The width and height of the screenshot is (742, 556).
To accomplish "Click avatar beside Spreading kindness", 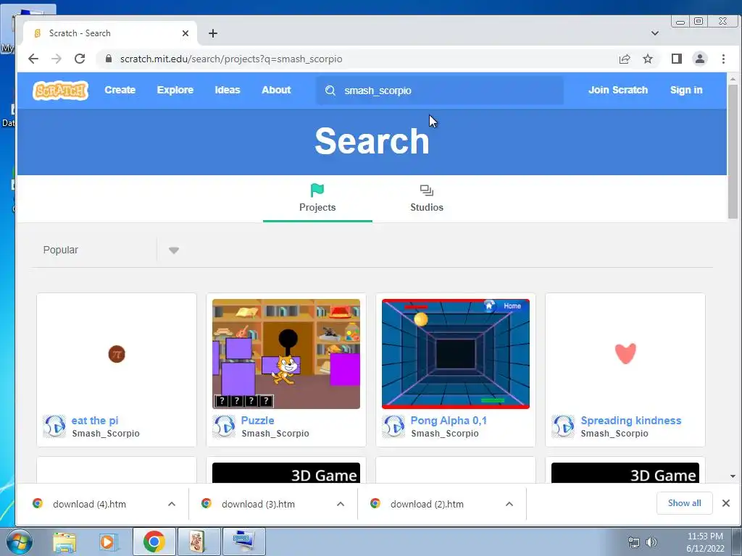I will click(x=563, y=426).
